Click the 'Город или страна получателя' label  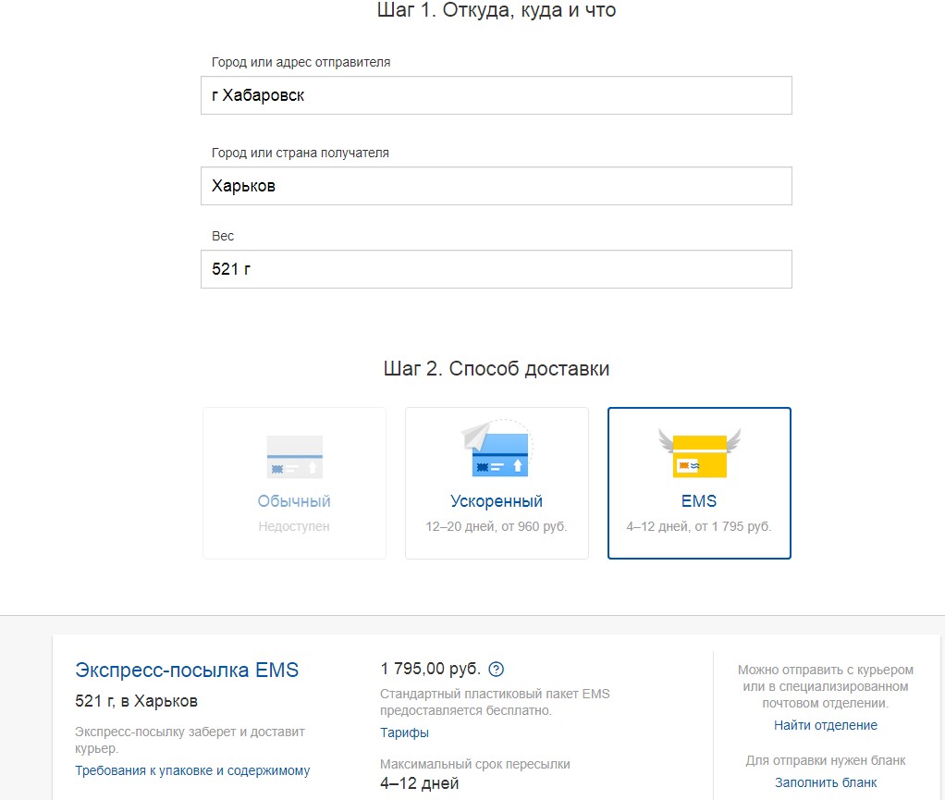point(300,153)
